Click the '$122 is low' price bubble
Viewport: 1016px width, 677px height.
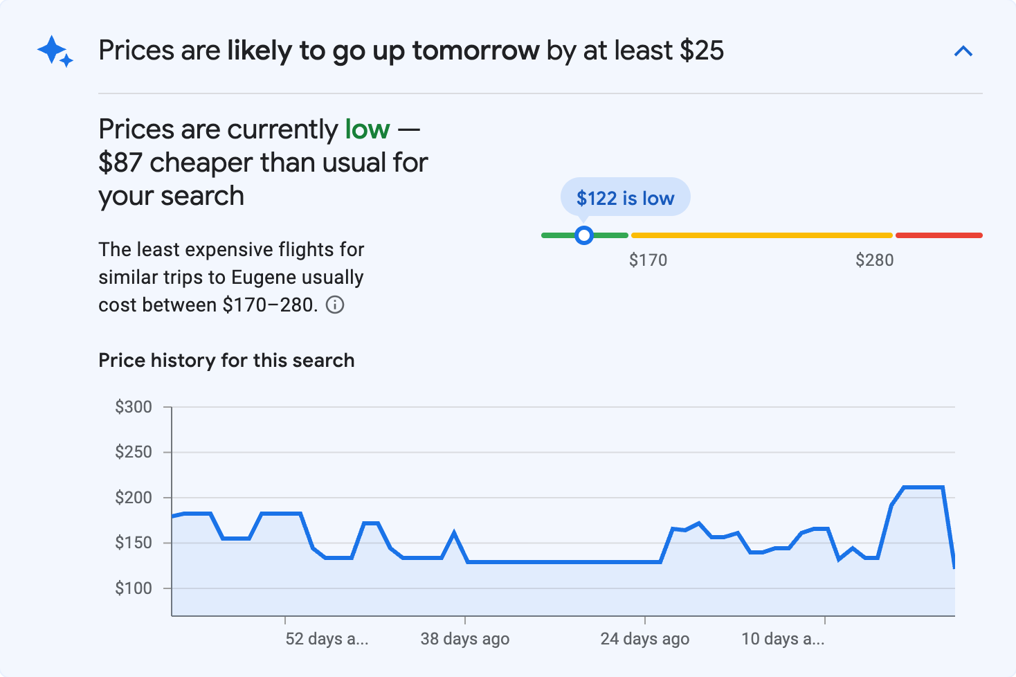point(624,197)
